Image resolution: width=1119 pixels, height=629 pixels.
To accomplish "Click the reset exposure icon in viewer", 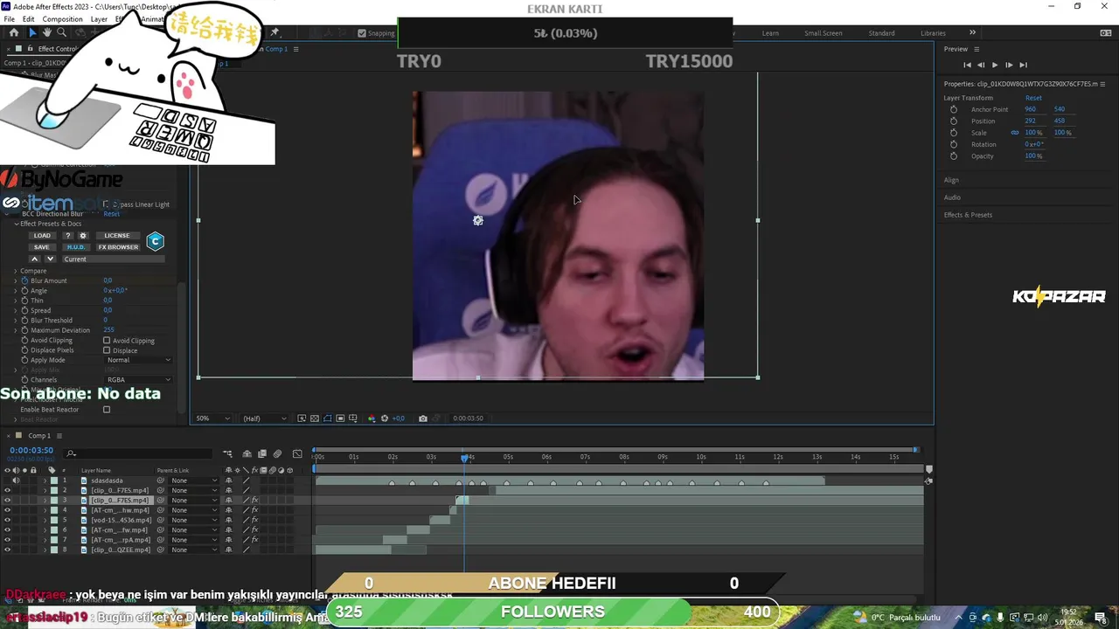I will point(385,418).
